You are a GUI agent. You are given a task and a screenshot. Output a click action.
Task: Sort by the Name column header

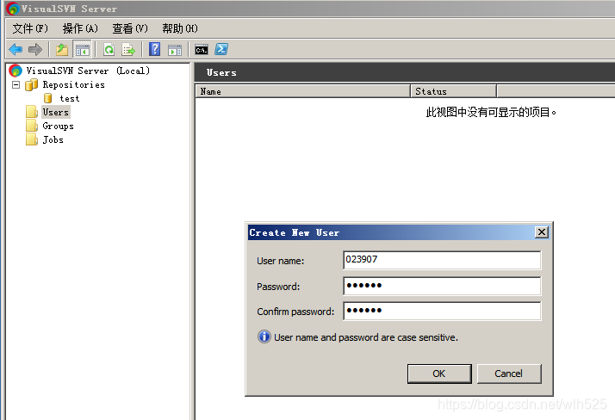coord(302,91)
